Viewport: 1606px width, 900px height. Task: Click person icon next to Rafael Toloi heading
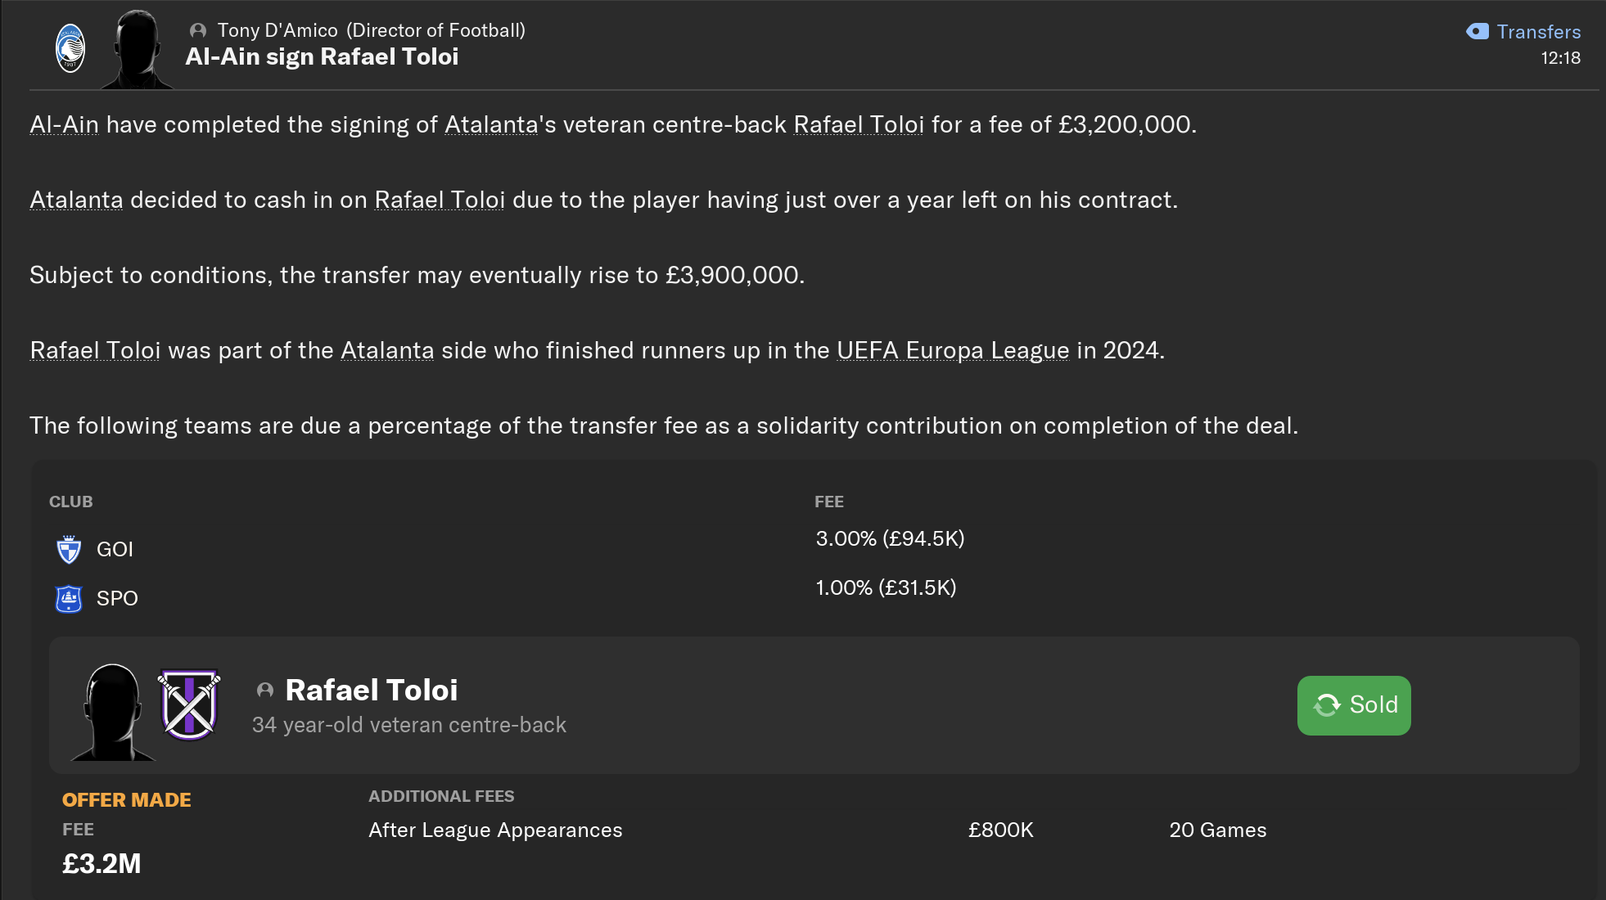(x=264, y=690)
